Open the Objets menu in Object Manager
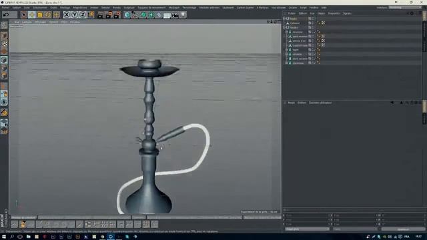This screenshot has height=240, width=427. click(321, 13)
